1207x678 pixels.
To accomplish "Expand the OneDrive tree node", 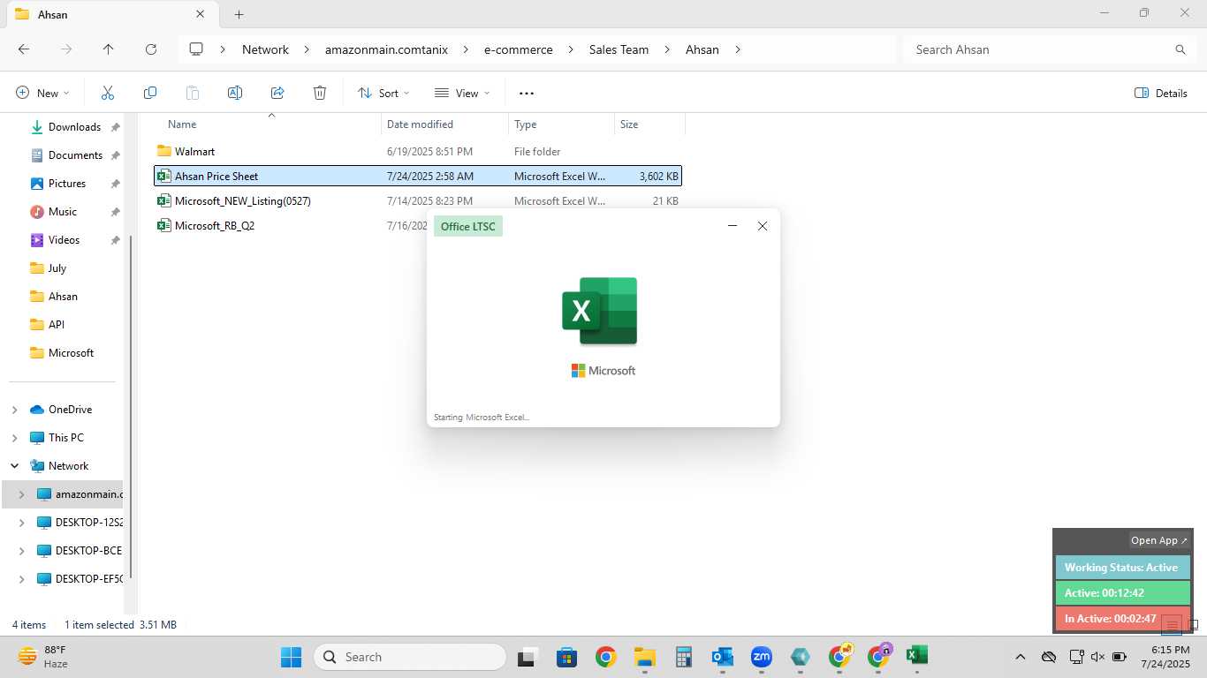I will (14, 410).
